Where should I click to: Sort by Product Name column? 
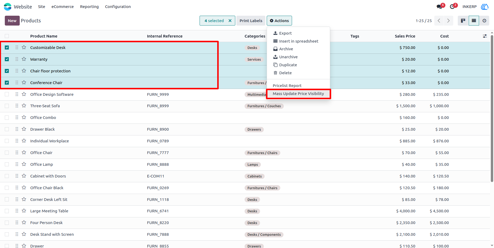click(x=44, y=36)
